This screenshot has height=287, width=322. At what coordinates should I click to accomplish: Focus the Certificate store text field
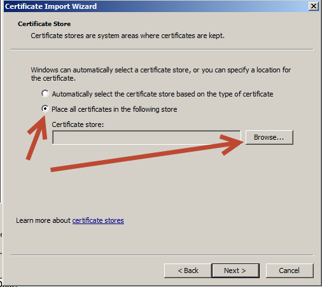[146, 137]
